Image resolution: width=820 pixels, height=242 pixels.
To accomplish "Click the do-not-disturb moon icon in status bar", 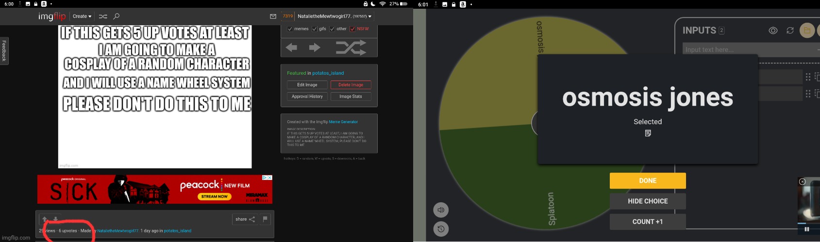I will tap(372, 3).
